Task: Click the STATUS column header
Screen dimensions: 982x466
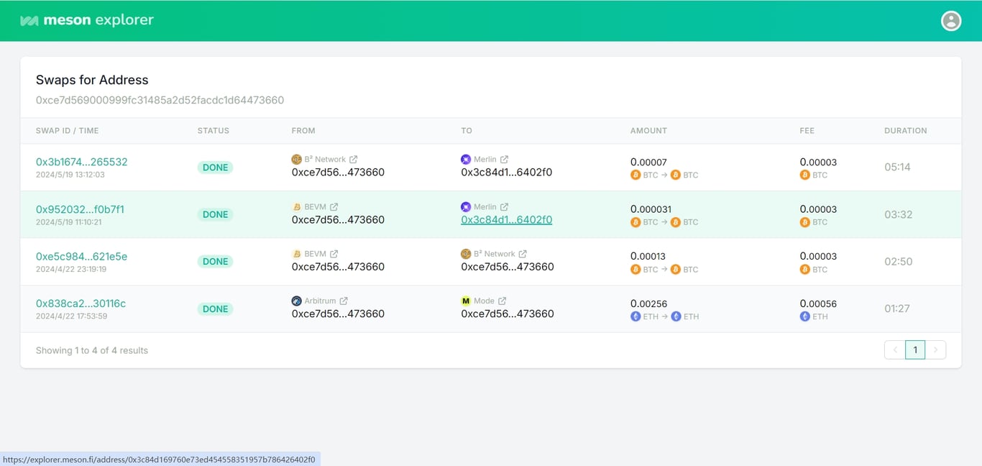Action: tap(214, 131)
